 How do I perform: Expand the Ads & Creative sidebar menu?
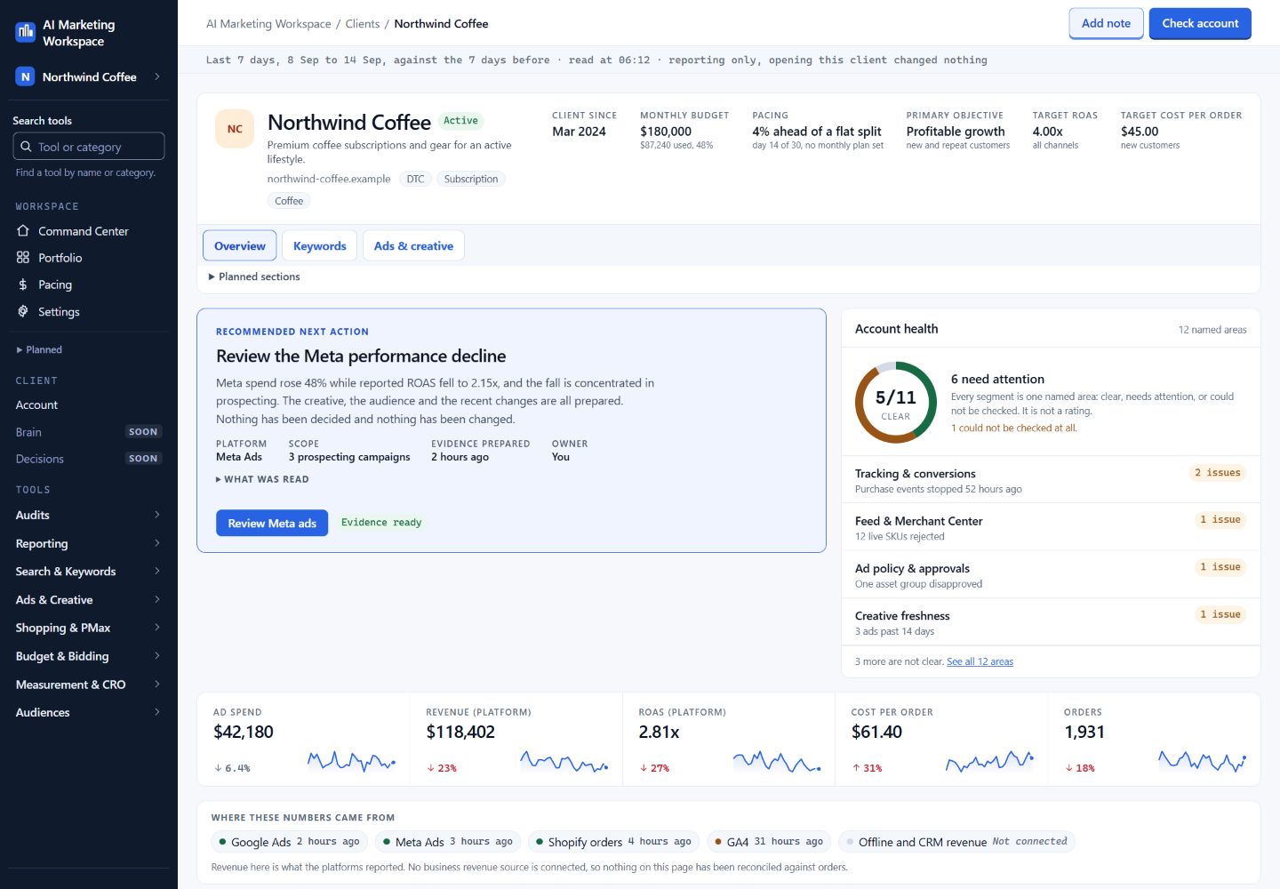pyautogui.click(x=88, y=599)
